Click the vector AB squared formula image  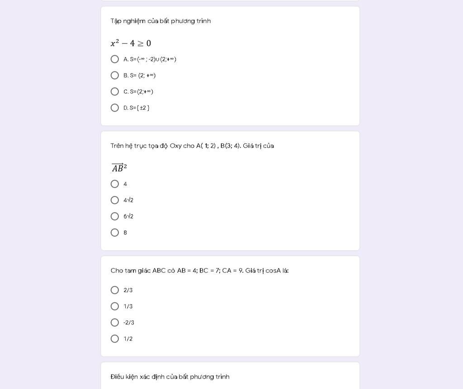(x=119, y=168)
